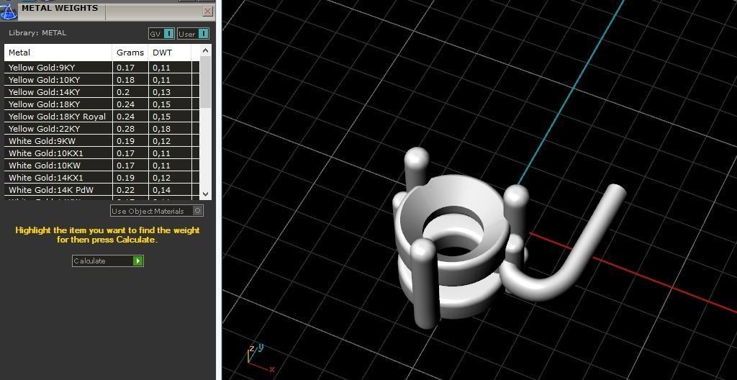The width and height of the screenshot is (737, 380).
Task: Sort by the Metal column header
Action: point(58,53)
